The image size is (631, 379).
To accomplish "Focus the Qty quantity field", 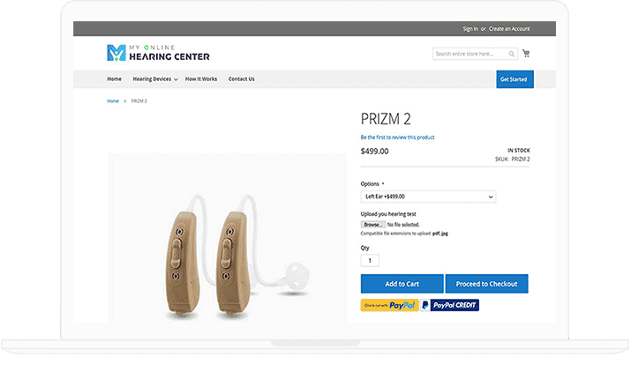I will tap(370, 260).
